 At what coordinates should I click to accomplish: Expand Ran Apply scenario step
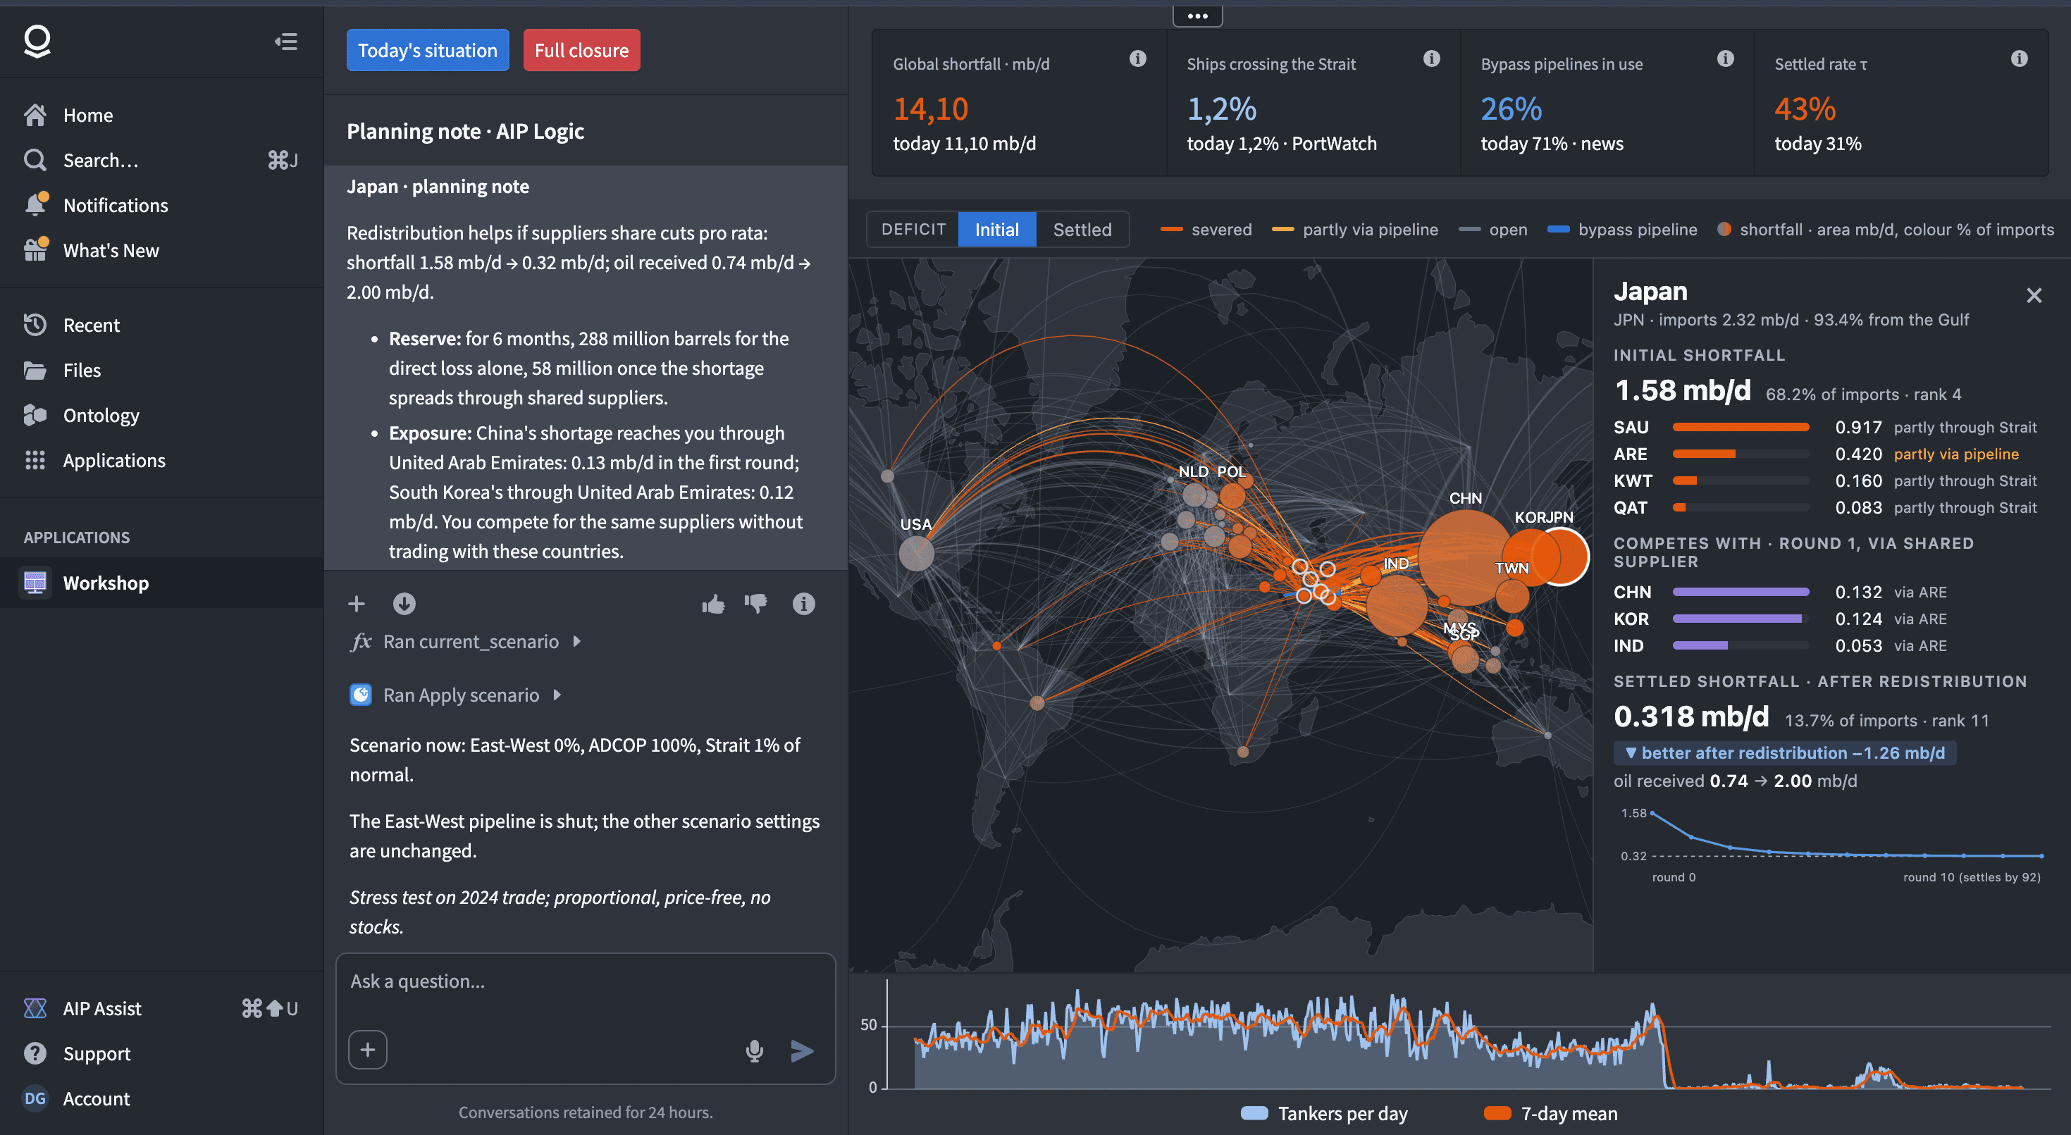(456, 695)
